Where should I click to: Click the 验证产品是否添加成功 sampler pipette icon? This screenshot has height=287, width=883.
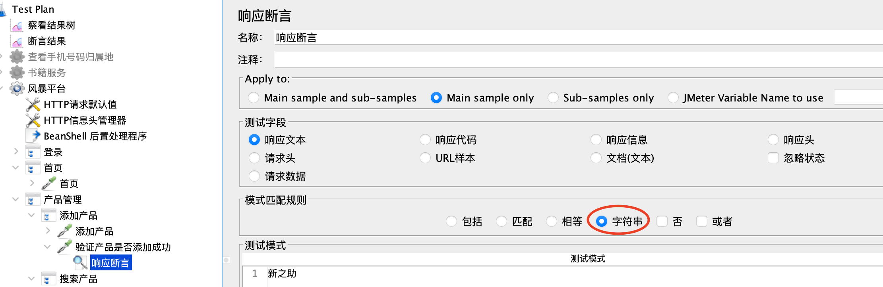(65, 247)
